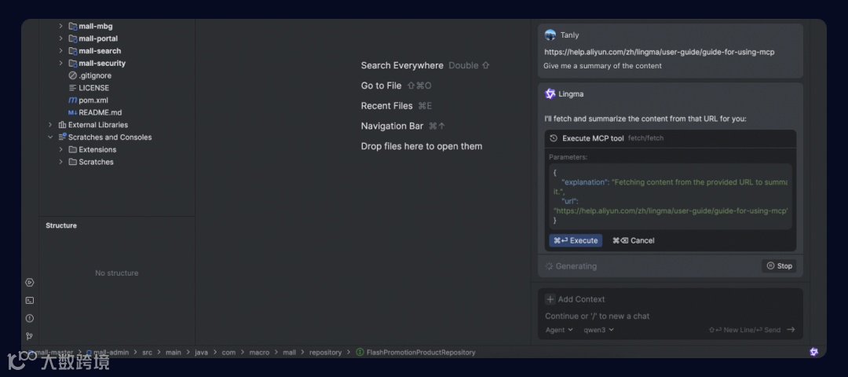
Task: Open the Git tool window icon
Action: [30, 336]
